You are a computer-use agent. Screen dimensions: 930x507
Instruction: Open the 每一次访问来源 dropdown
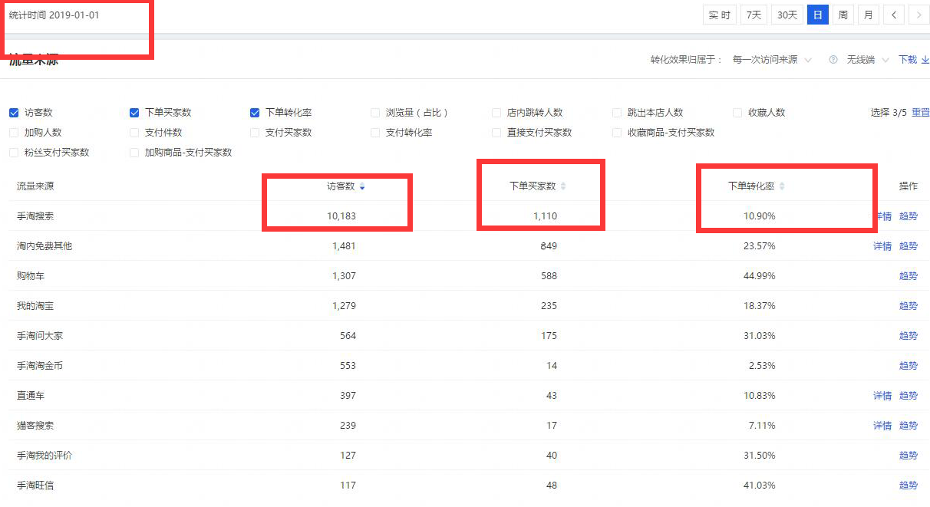[771, 60]
